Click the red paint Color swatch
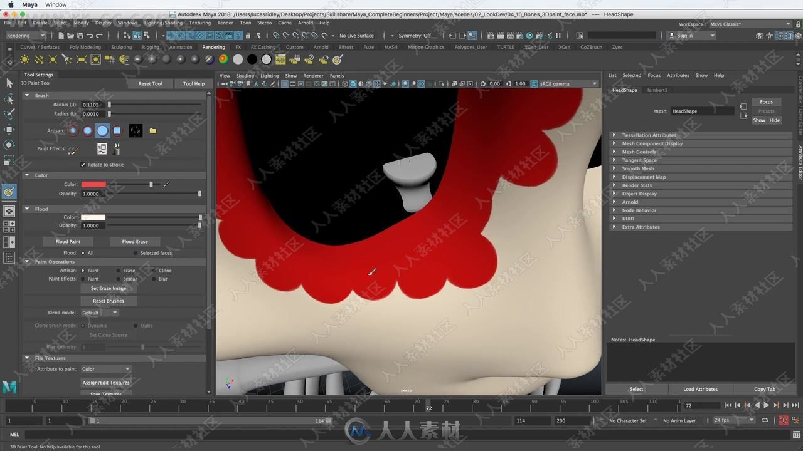The width and height of the screenshot is (803, 451). coord(93,184)
